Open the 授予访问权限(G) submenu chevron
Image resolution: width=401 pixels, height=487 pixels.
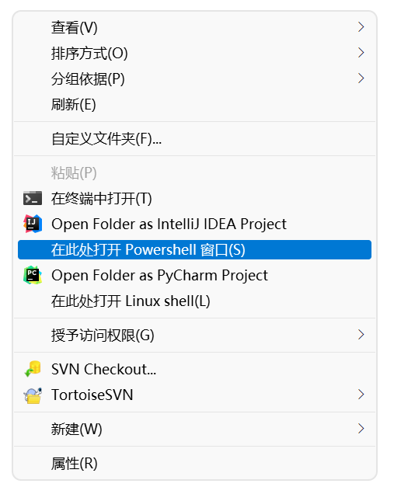[361, 335]
